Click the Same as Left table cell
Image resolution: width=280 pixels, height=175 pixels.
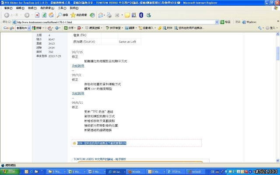[x=129, y=42]
